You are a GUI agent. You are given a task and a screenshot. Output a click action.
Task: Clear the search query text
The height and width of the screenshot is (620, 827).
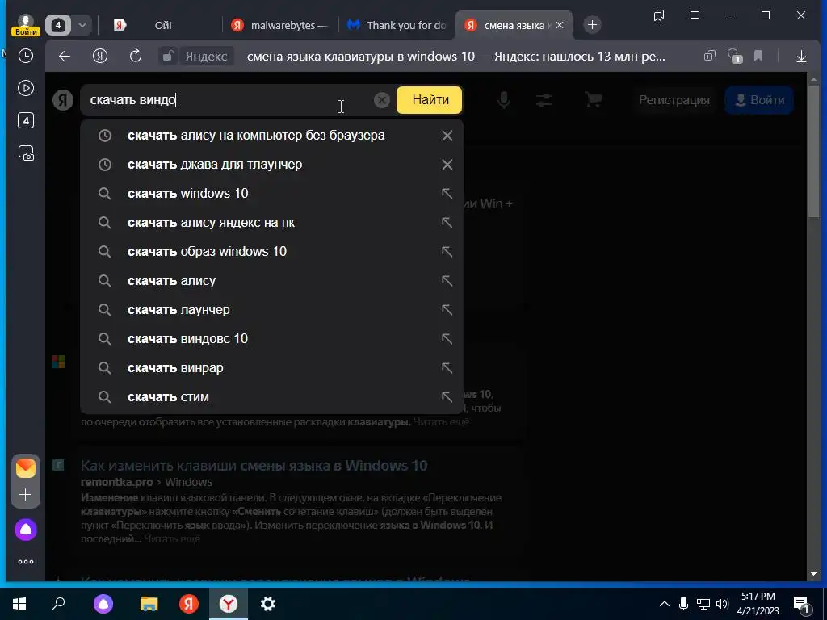point(381,99)
